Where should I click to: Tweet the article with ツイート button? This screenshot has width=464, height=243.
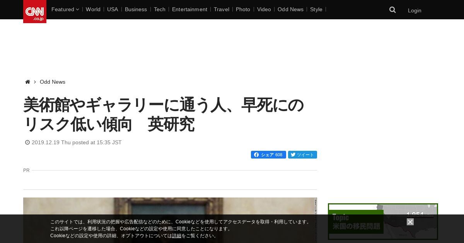tap(302, 155)
